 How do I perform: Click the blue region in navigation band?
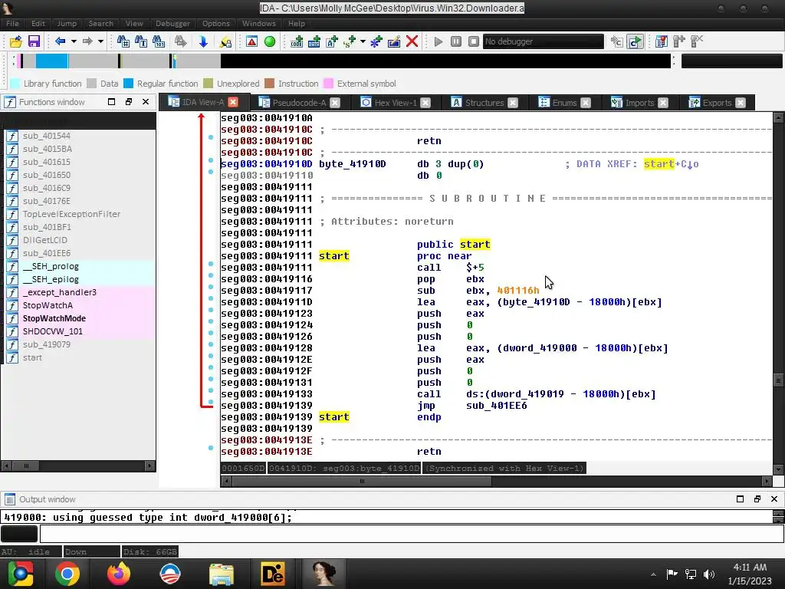[51, 61]
